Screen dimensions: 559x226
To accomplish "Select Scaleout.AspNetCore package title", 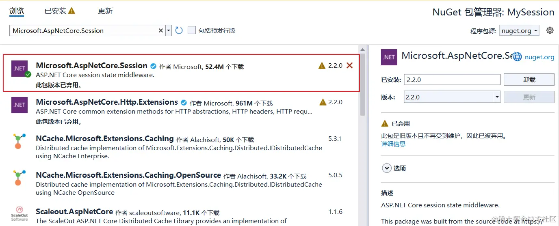I will [x=74, y=211].
